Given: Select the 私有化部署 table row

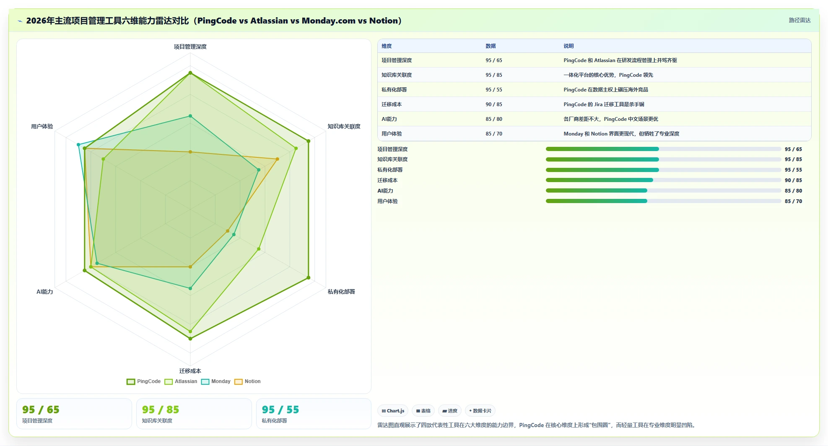Looking at the screenshot, I should [x=594, y=90].
